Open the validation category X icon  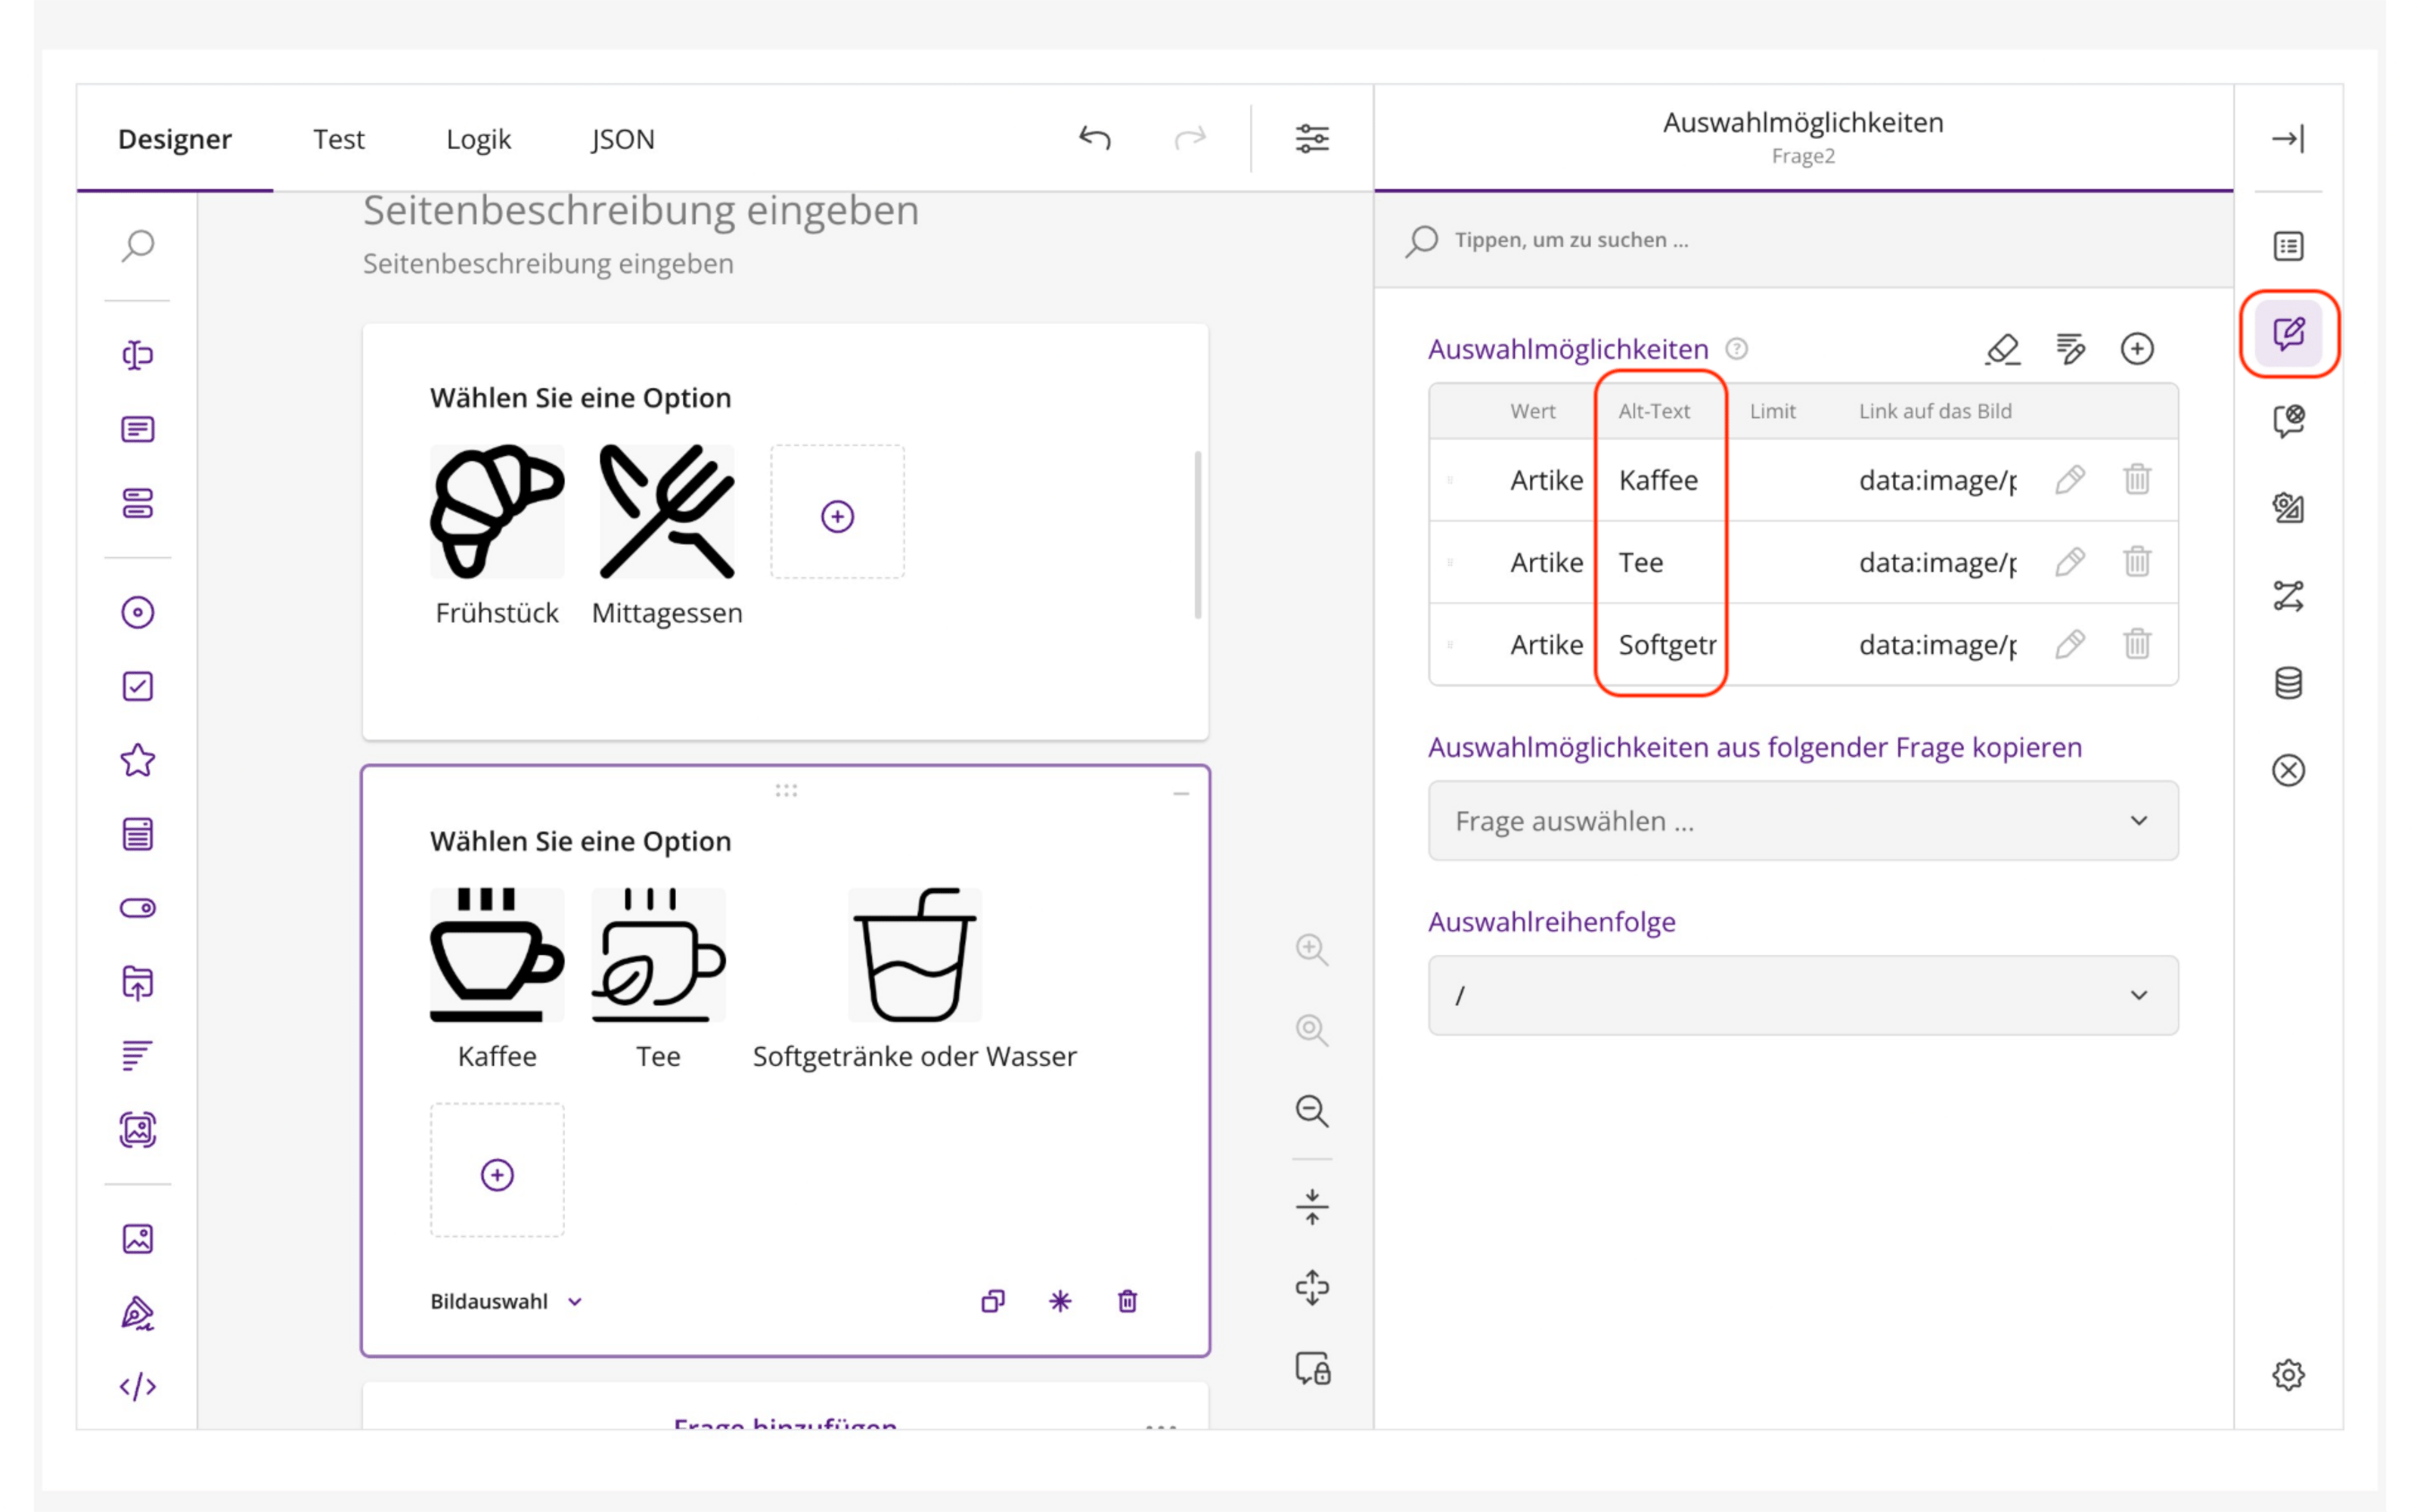[x=2288, y=770]
